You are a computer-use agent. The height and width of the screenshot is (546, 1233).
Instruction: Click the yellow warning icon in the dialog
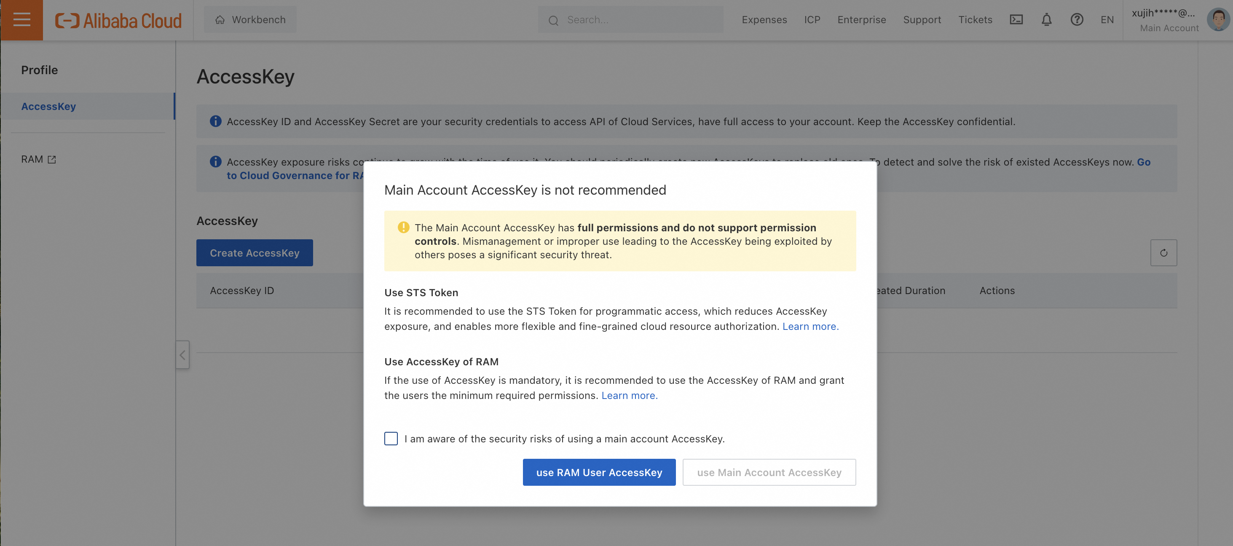coord(403,227)
